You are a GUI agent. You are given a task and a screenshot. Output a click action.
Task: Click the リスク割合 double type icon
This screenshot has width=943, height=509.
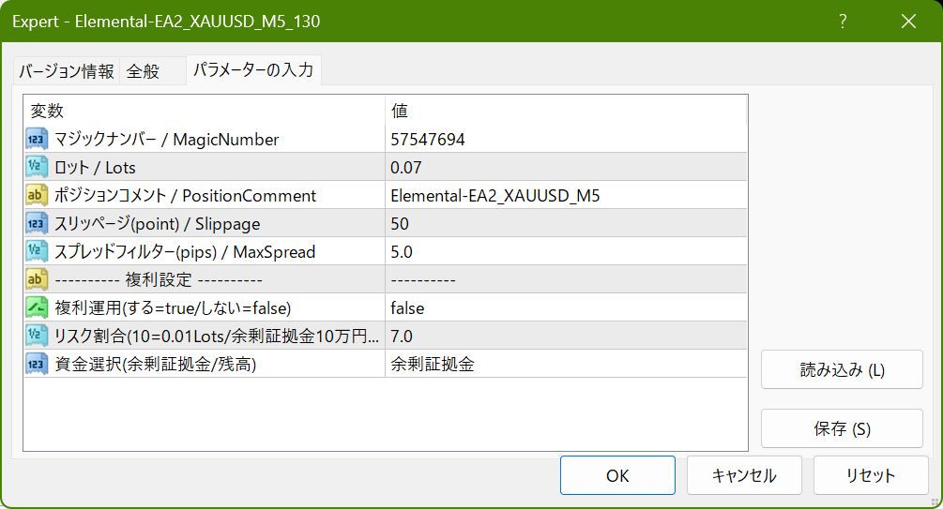[x=37, y=337]
